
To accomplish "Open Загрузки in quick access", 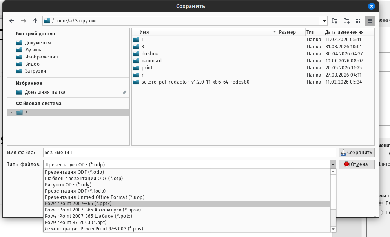I will tap(35, 71).
